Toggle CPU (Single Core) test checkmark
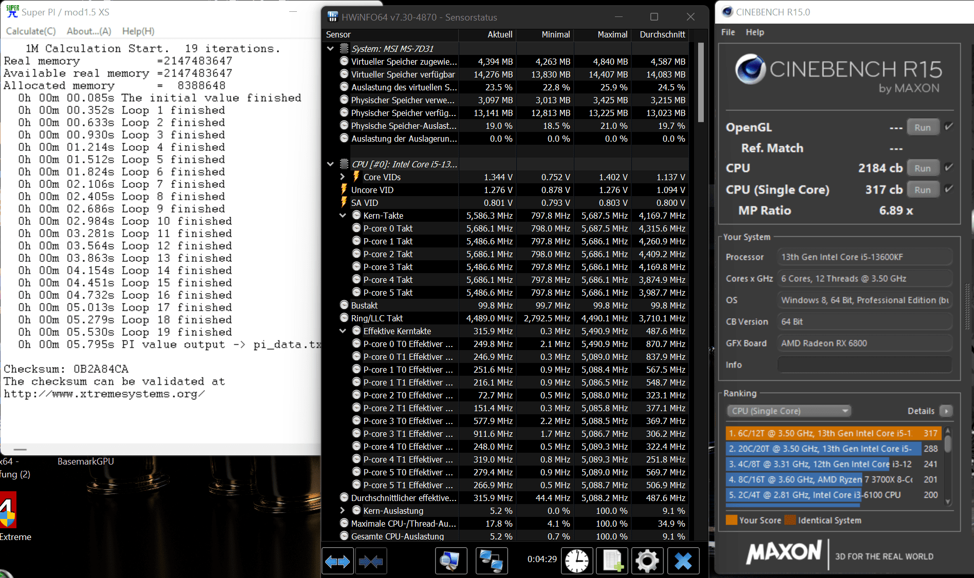Viewport: 974px width, 578px height. tap(949, 189)
